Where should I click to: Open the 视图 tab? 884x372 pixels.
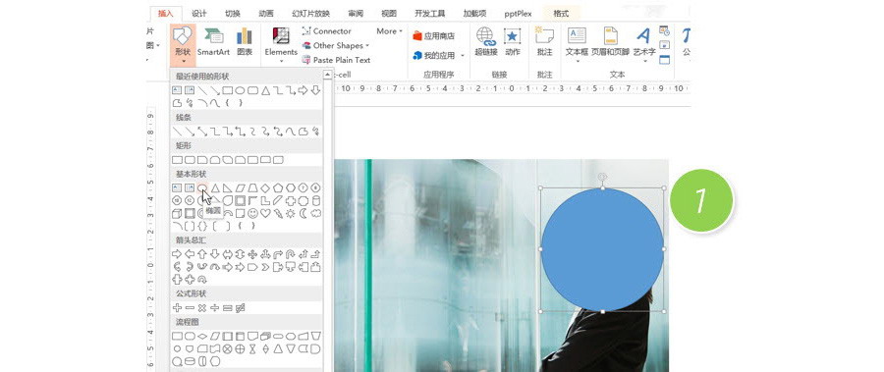[389, 14]
